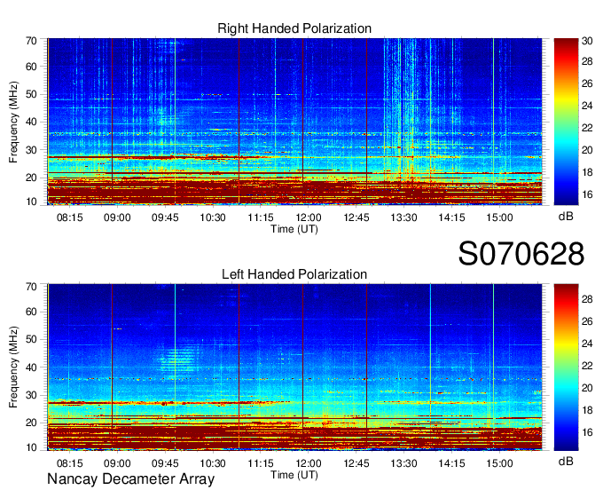Click the "Nancay Decameter Array" caption
Screen dimensions: 603x490
130,479
